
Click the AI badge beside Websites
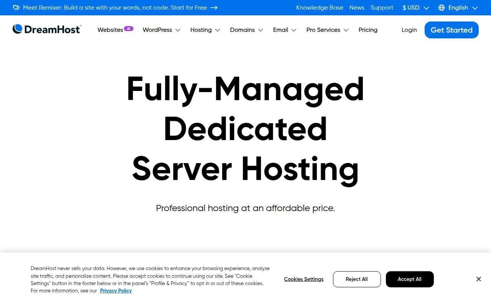click(129, 28)
